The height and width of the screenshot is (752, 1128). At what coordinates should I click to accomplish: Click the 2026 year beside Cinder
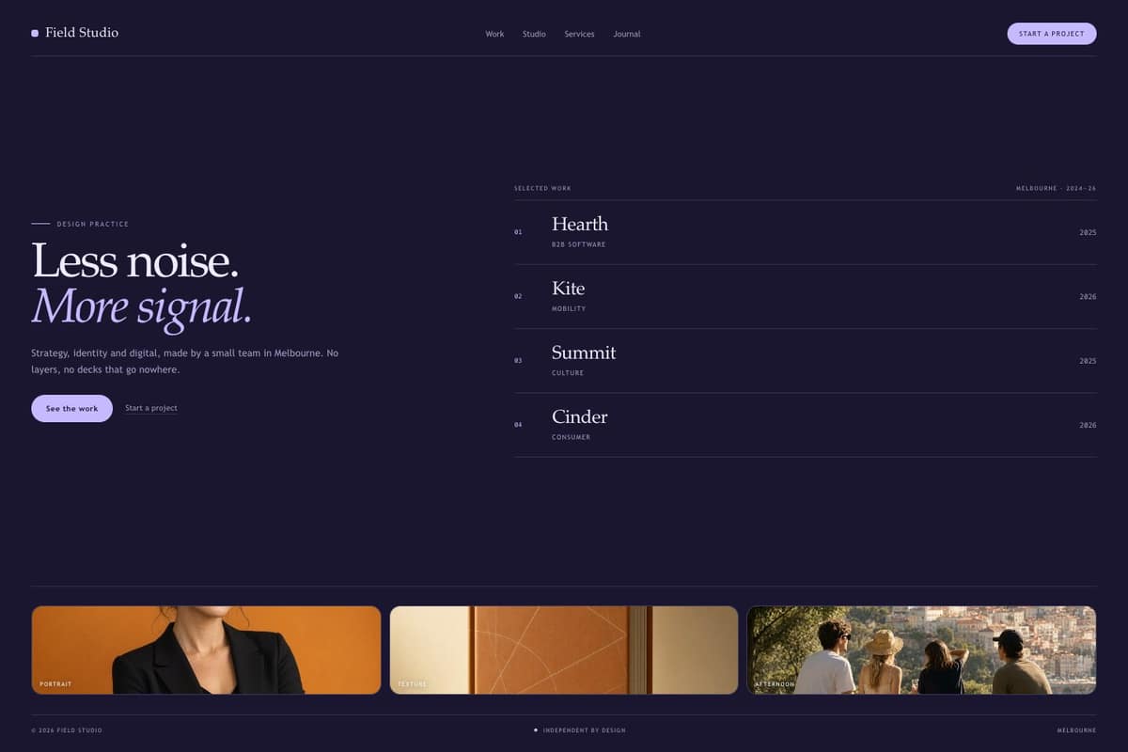click(1088, 425)
